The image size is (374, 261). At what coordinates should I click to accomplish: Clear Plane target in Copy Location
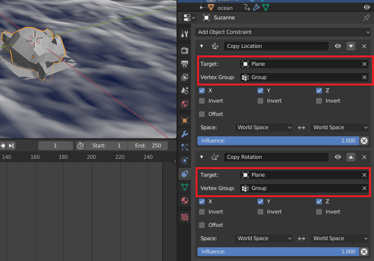click(x=364, y=64)
